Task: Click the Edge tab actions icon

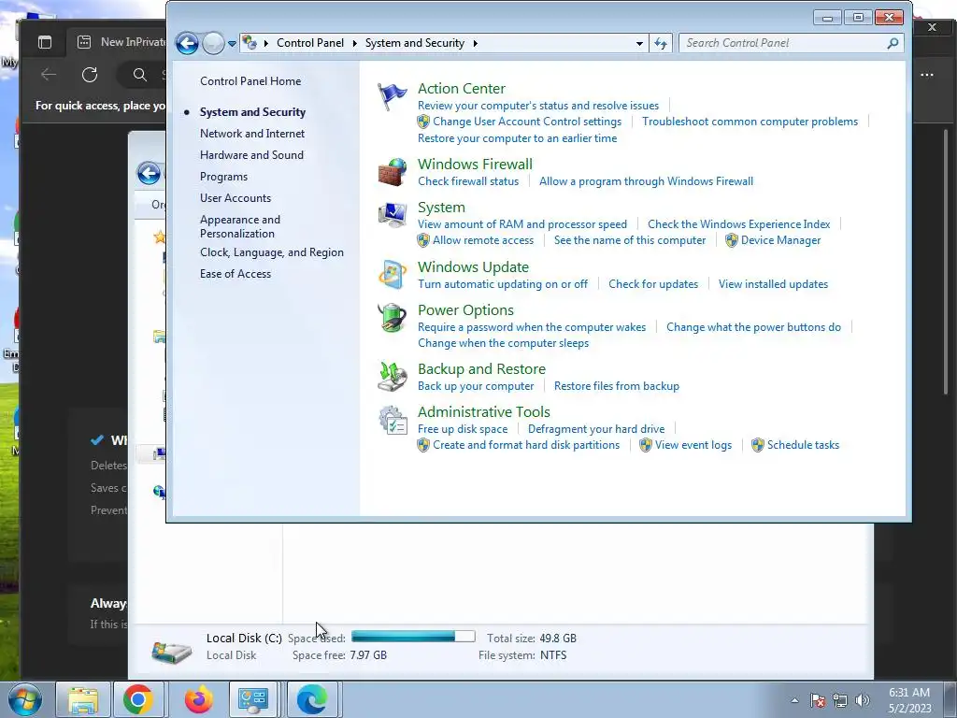Action: coord(45,42)
